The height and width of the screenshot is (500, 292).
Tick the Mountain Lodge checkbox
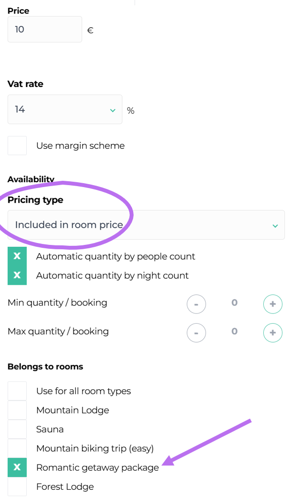[17, 410]
